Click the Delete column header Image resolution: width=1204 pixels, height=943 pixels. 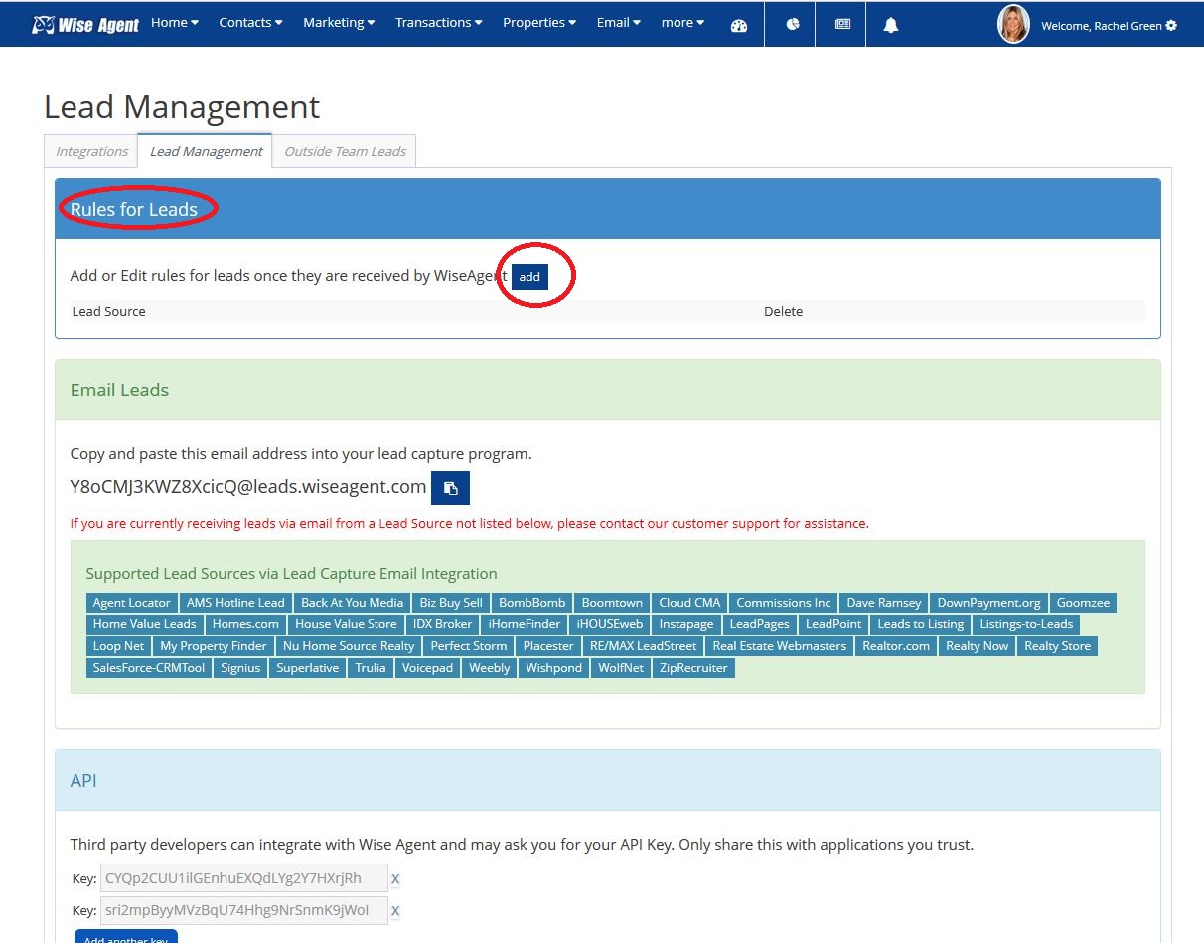pyautogui.click(x=783, y=312)
